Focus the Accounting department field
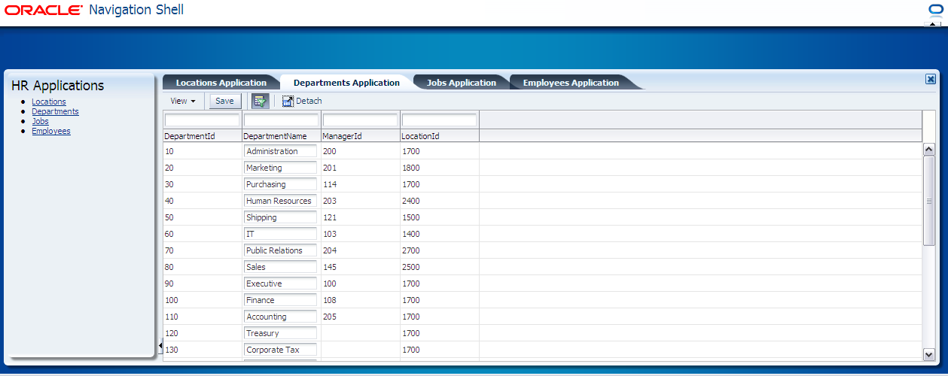This screenshot has width=948, height=376. [x=280, y=317]
